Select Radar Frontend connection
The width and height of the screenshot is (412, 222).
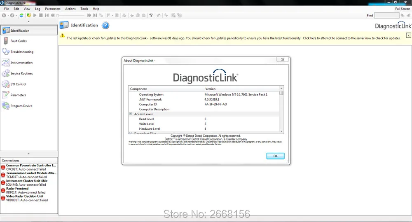click(x=29, y=190)
